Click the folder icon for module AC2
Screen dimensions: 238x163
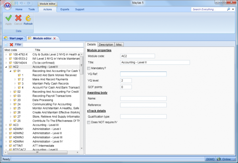[x=10, y=67]
